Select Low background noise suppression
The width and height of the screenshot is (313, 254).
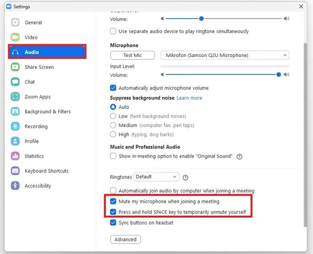click(113, 116)
